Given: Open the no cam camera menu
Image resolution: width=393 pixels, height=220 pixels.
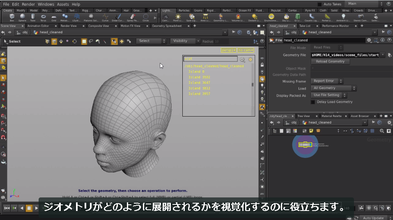Looking at the screenshot, I should point(246,50).
